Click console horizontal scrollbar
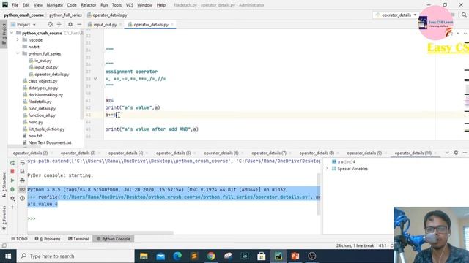 click(x=100, y=232)
